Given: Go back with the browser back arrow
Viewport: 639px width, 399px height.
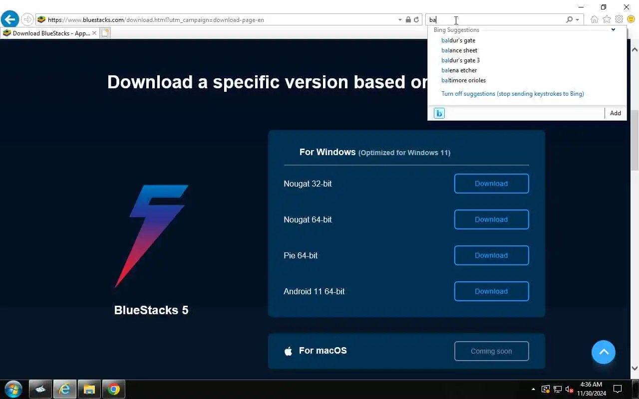Looking at the screenshot, I should tap(9, 19).
